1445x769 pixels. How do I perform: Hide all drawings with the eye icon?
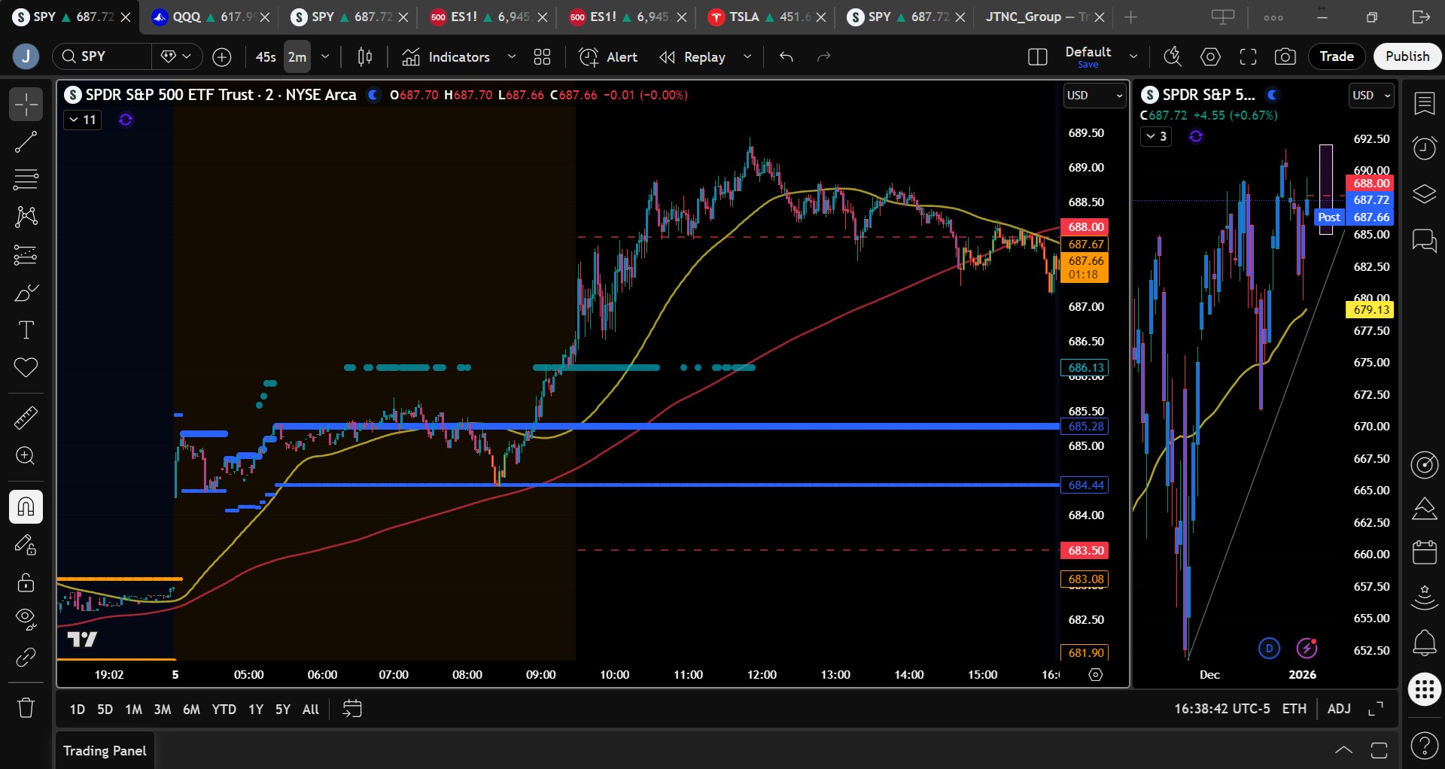[26, 619]
